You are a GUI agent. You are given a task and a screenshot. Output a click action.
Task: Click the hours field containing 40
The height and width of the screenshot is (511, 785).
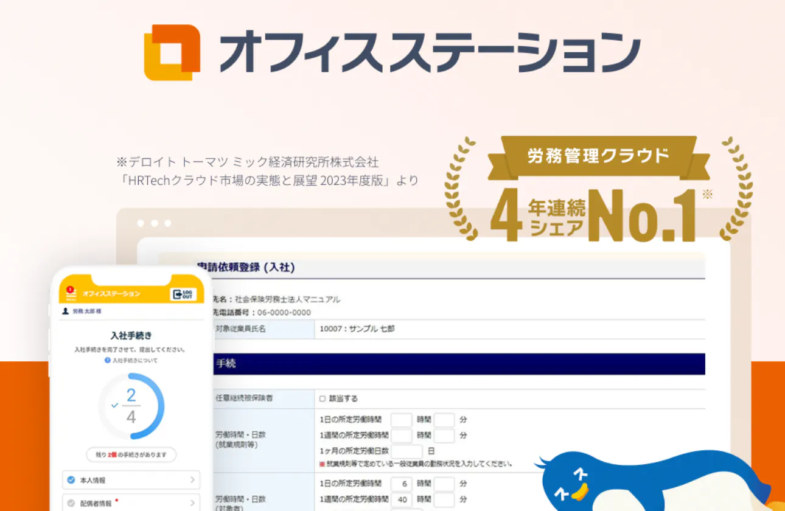coord(401,500)
